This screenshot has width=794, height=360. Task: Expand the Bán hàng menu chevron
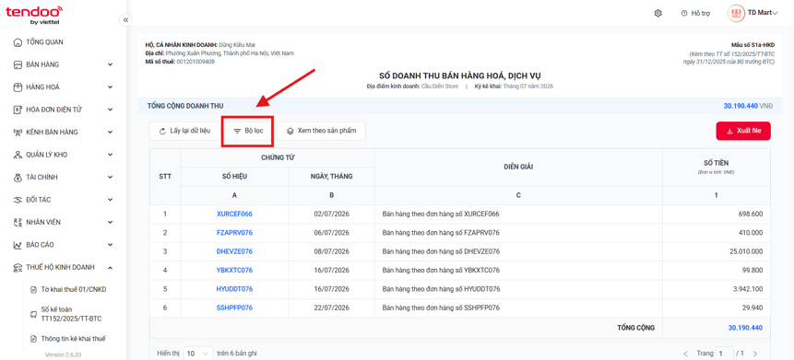tap(111, 64)
